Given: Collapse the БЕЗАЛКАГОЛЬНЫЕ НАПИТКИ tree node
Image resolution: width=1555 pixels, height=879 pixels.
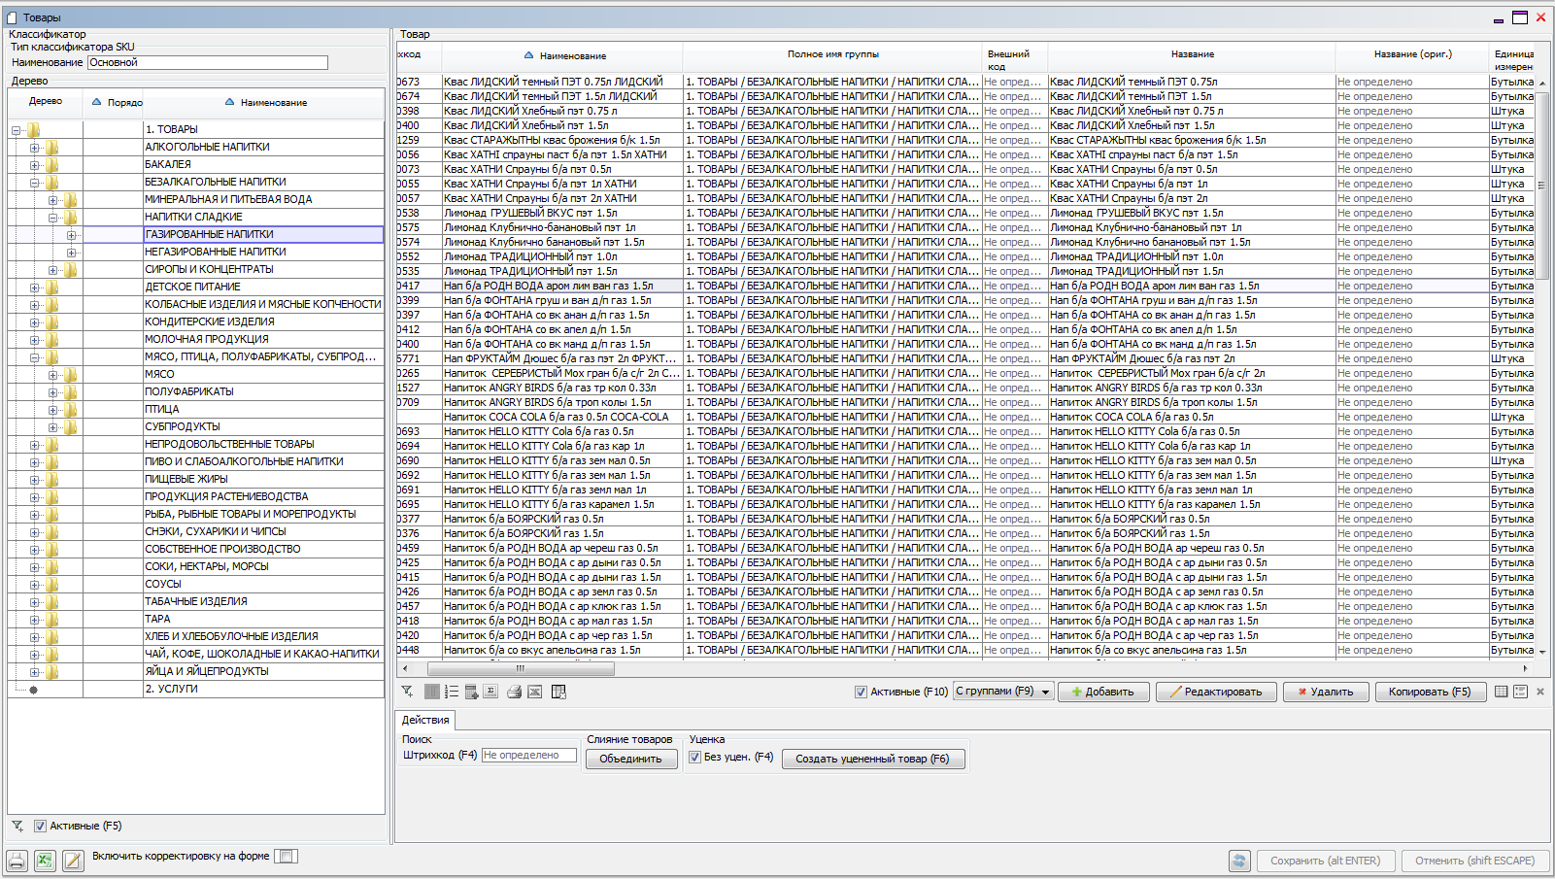Looking at the screenshot, I should [x=34, y=183].
